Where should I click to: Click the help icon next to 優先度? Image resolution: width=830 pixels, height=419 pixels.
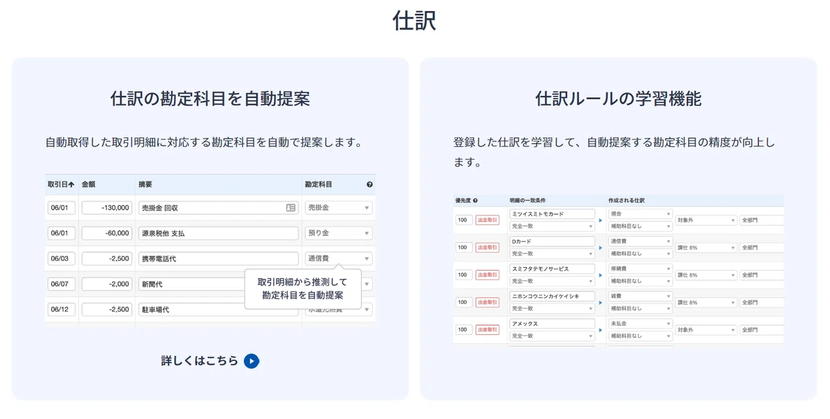pyautogui.click(x=475, y=200)
